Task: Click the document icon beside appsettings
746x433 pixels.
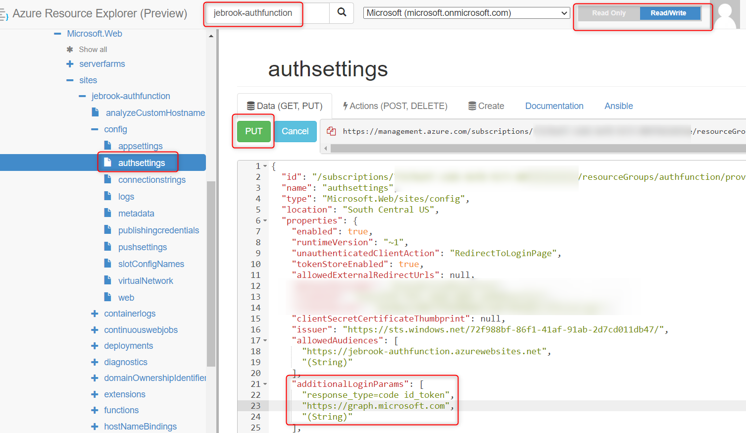Action: 107,146
